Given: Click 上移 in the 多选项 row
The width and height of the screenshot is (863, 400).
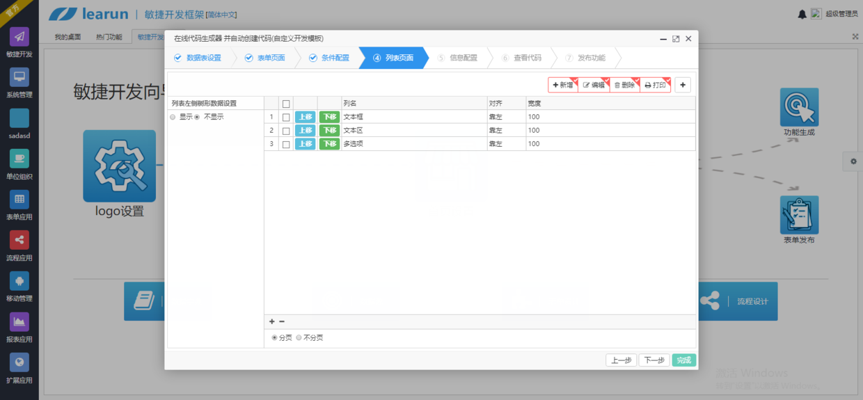Looking at the screenshot, I should [306, 144].
